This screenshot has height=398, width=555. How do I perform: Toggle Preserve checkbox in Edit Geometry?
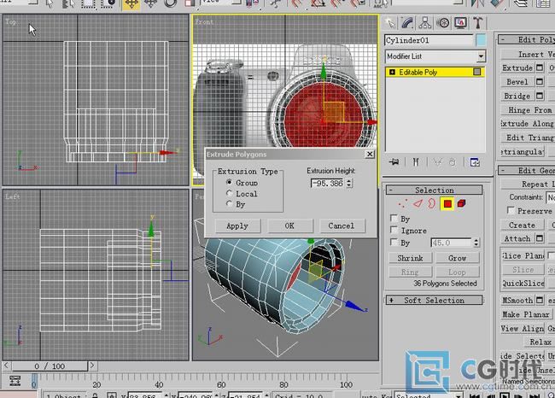[x=511, y=210]
